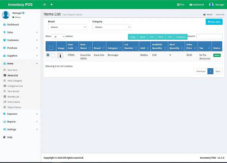The width and height of the screenshot is (227, 163).
Task: Go to Previous page in pagination
Action: click(201, 71)
